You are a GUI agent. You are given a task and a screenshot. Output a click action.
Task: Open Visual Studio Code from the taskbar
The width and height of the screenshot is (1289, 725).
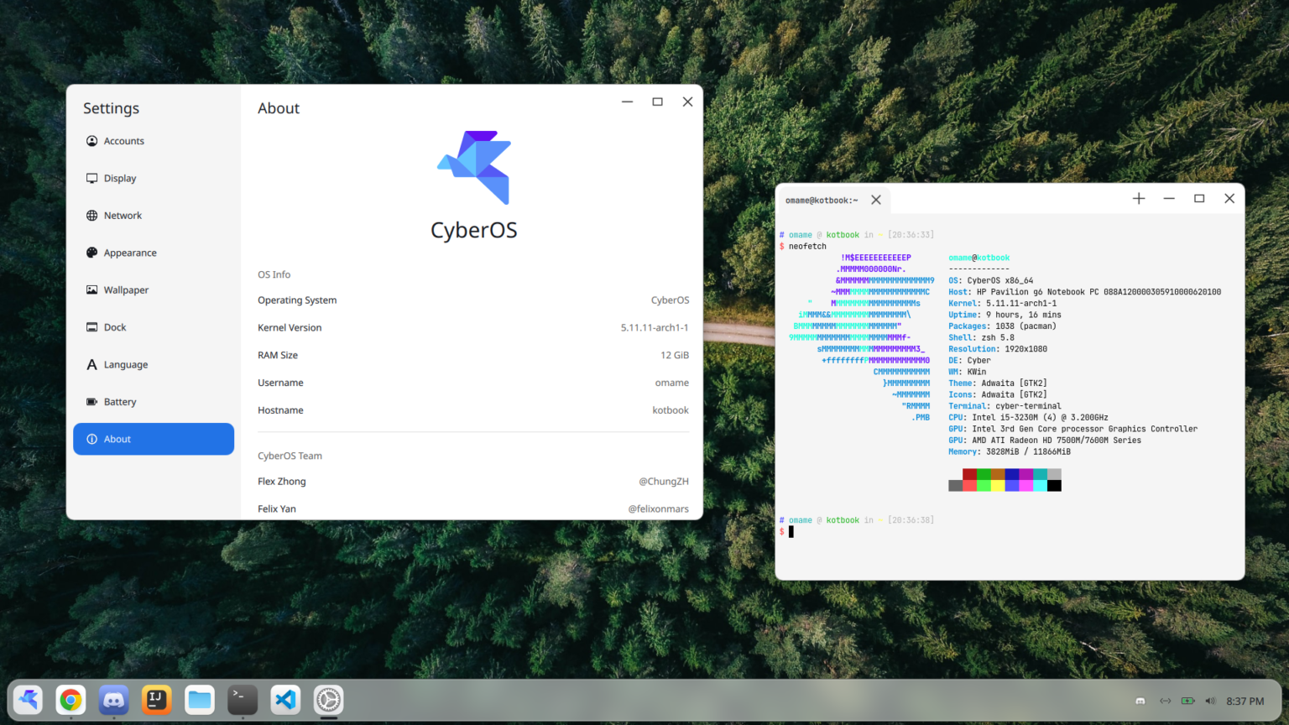pos(285,700)
